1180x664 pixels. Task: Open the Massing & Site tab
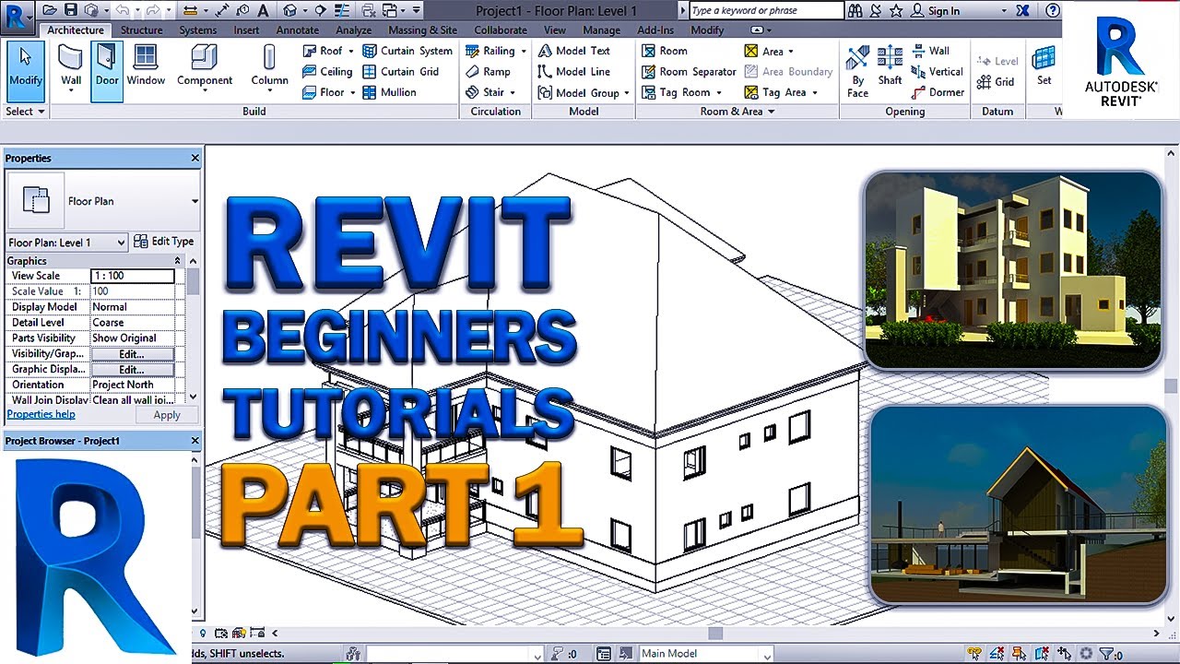(x=422, y=30)
